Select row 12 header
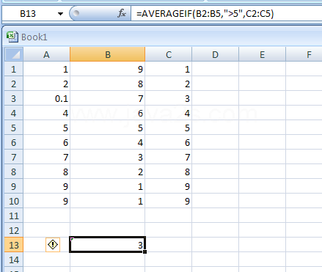Image resolution: width=322 pixels, height=272 pixels. (14, 230)
